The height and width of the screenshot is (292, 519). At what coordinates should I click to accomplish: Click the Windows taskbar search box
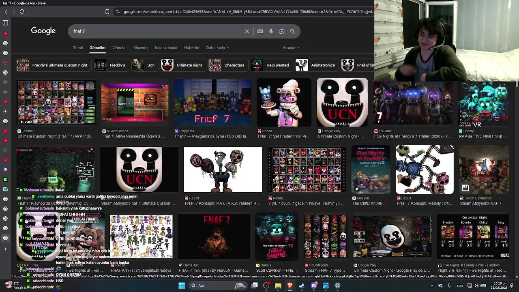point(217,286)
